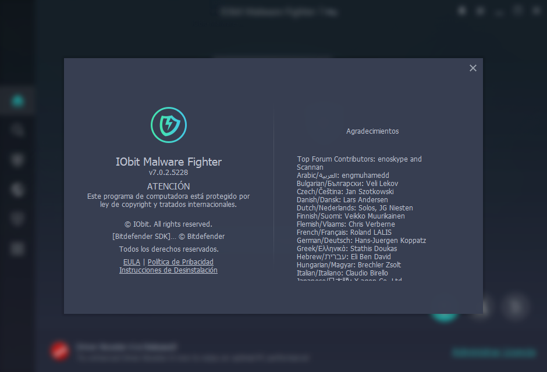Select the Hungarian credit Brechler Zsolt
Image resolution: width=547 pixels, height=372 pixels.
[349, 264]
